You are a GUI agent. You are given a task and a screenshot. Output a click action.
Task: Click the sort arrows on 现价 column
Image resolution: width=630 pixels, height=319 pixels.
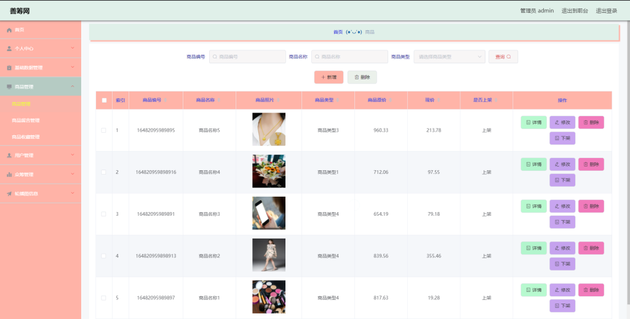[x=438, y=100]
